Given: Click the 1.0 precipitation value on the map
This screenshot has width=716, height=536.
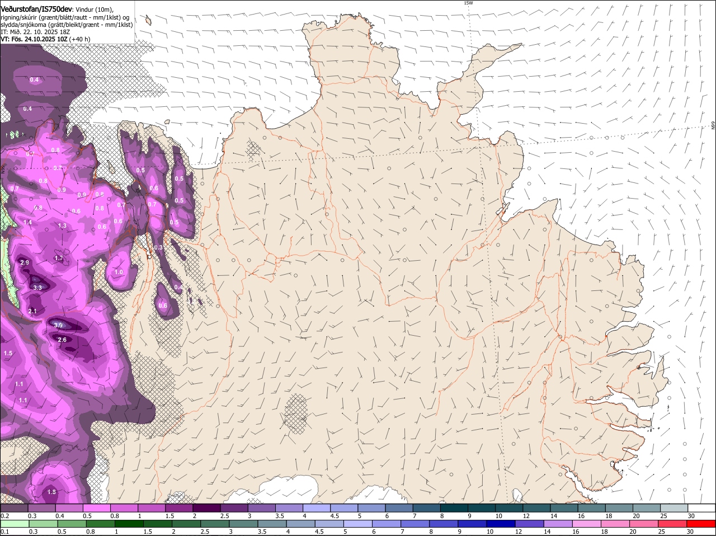Looking at the screenshot, I should click(x=119, y=272).
